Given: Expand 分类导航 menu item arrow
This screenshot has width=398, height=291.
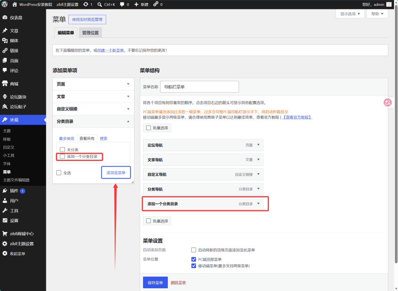Looking at the screenshot, I should click(258, 189).
